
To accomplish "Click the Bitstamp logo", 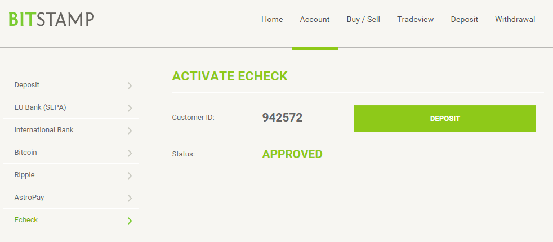I will pos(51,19).
